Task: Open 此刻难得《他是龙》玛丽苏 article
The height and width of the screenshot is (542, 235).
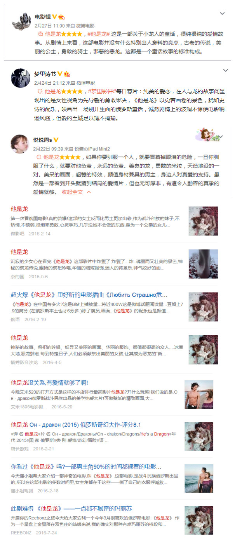Action: tap(71, 509)
